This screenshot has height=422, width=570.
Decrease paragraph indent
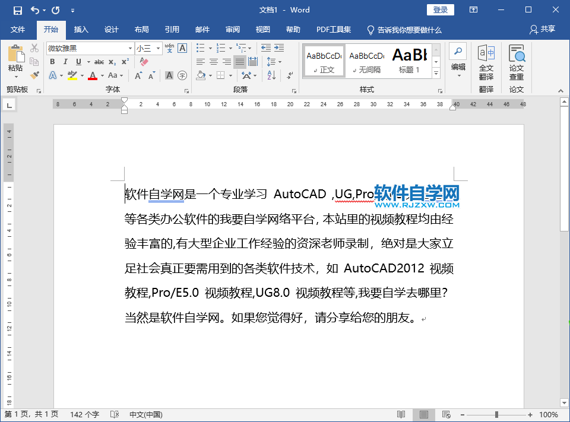(266, 48)
